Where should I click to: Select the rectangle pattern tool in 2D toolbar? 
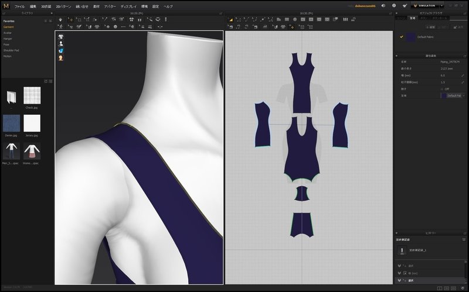tap(287, 19)
